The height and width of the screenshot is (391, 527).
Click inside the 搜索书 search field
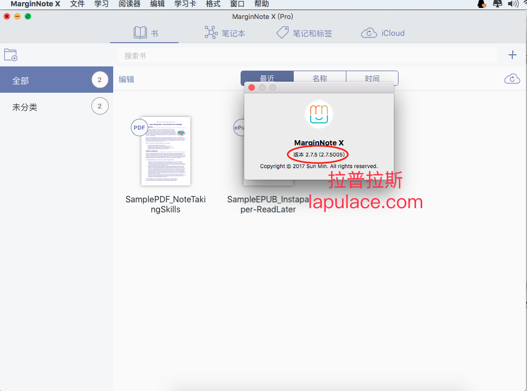(307, 55)
